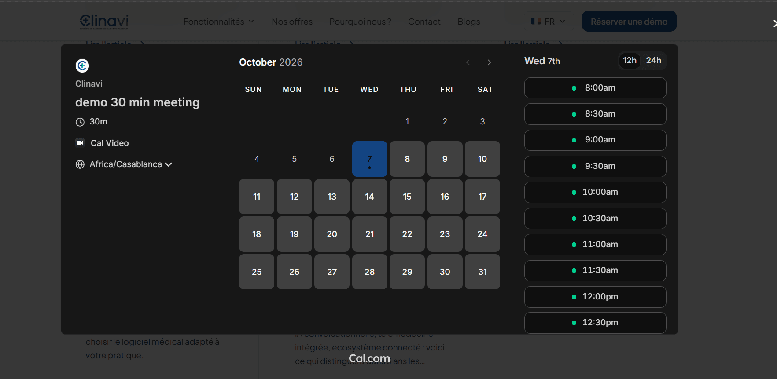The width and height of the screenshot is (777, 379).
Task: Pick the 10:30am slot
Action: (595, 219)
